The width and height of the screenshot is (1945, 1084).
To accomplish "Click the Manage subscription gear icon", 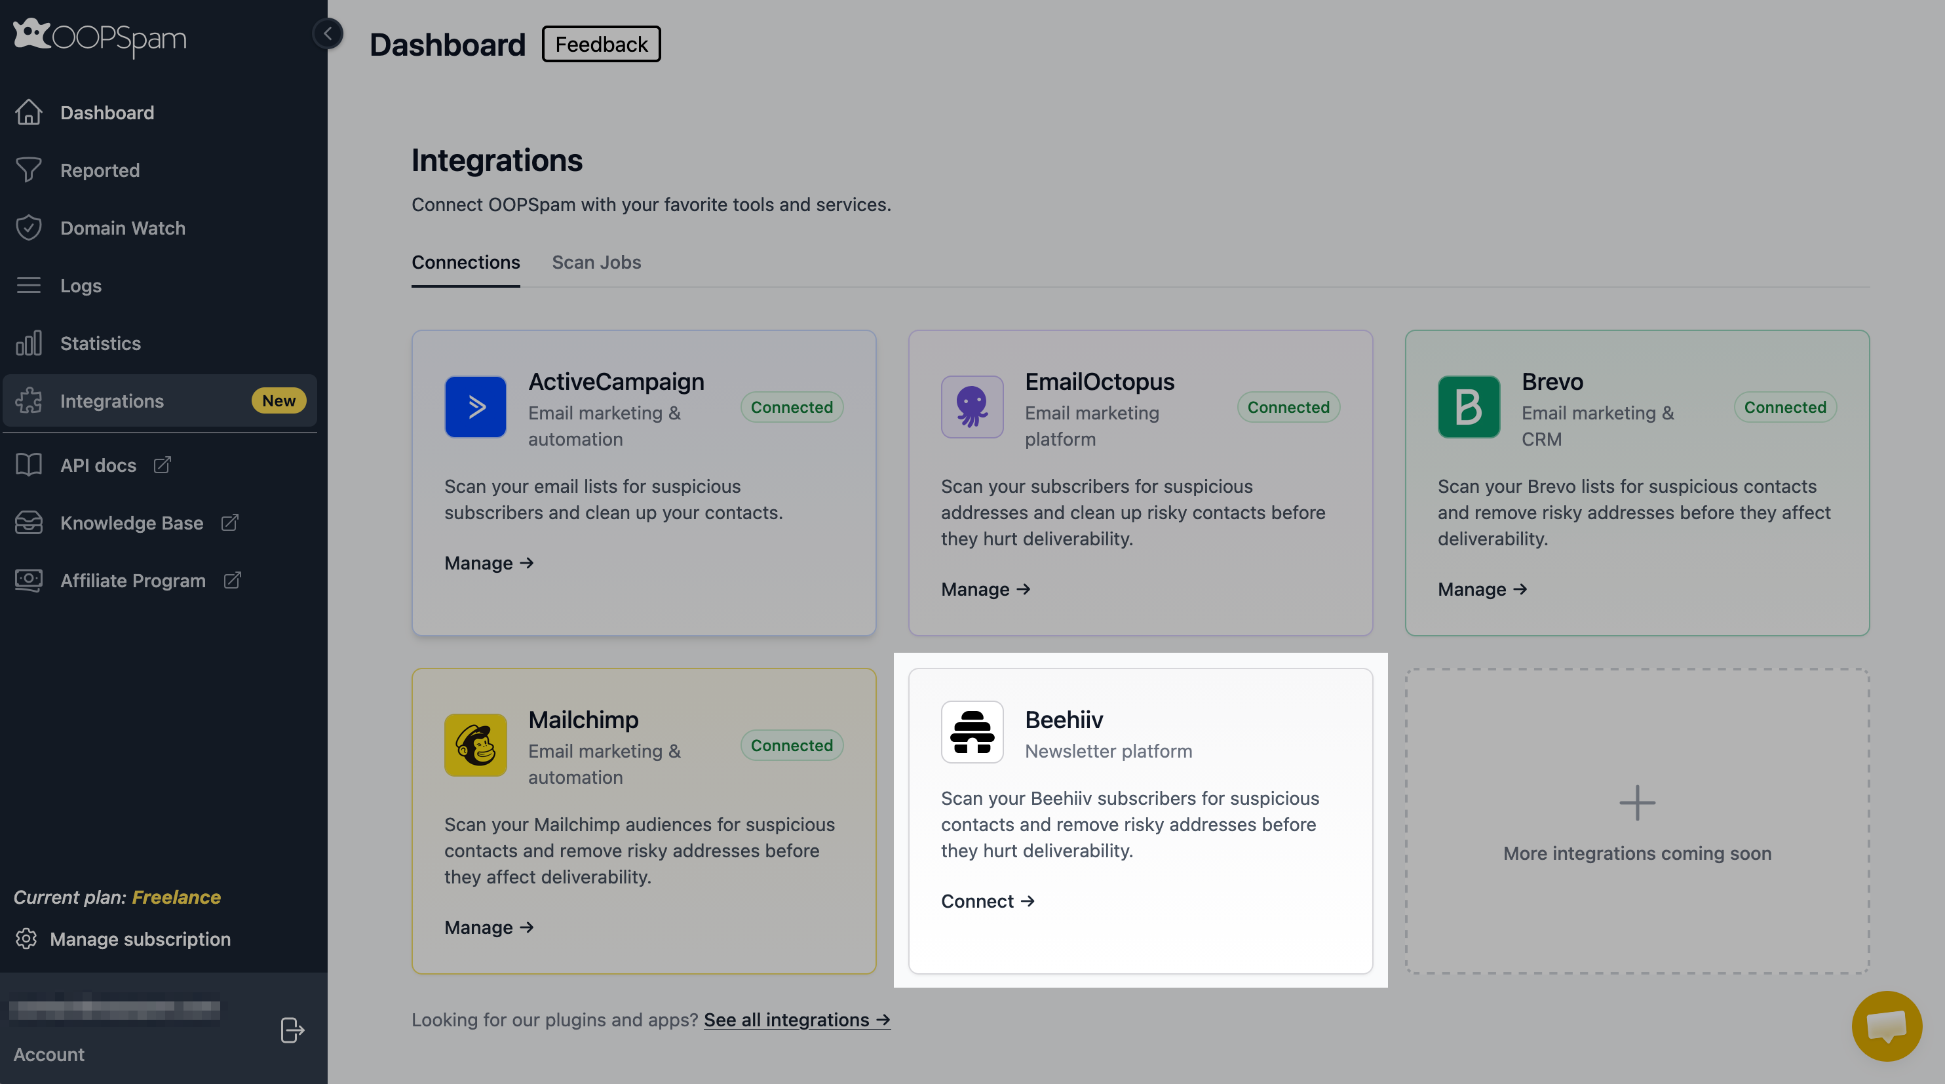I will click(x=26, y=939).
